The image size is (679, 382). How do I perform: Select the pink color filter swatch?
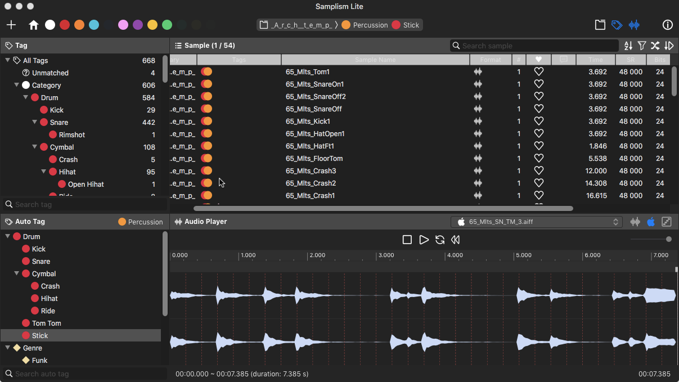[x=123, y=25]
